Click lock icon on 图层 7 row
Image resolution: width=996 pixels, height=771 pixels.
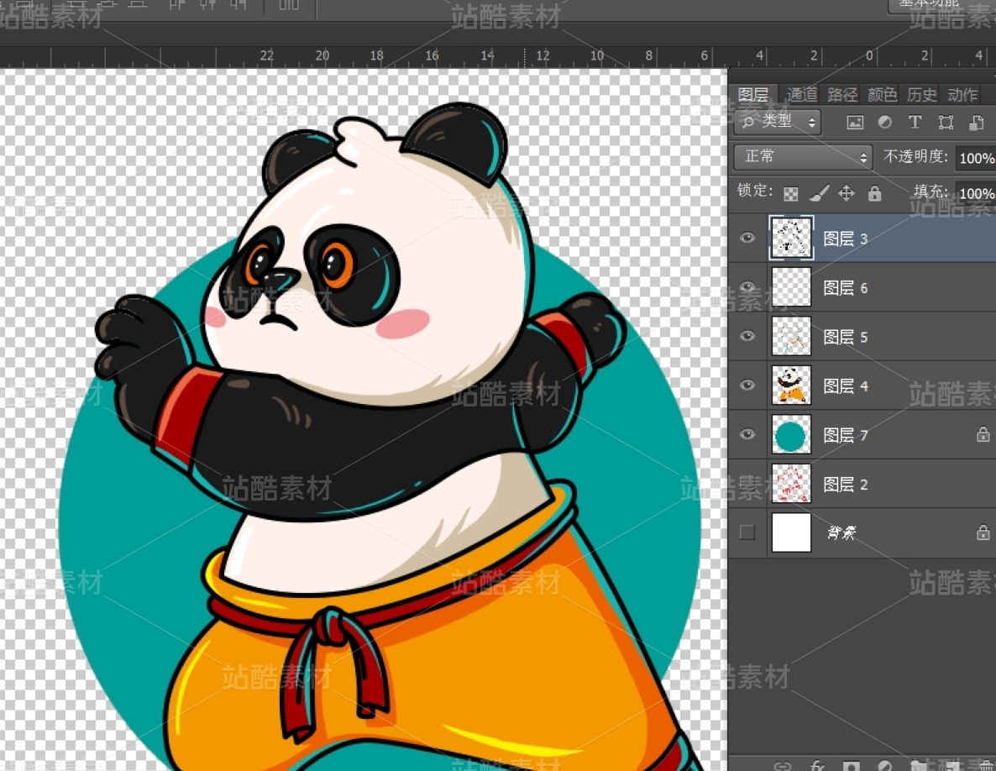983,434
